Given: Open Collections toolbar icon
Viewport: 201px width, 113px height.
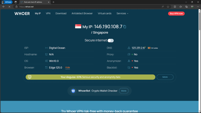Looking at the screenshot, I should coord(186,7).
